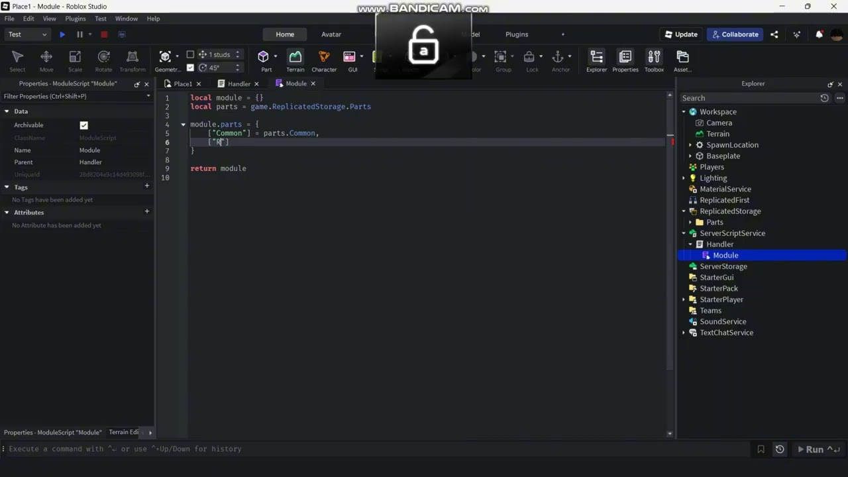Open the Character tool

tap(324, 60)
